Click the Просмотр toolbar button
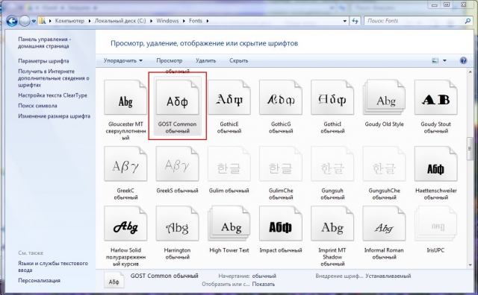Image resolution: width=478 pixels, height=295 pixels. [170, 60]
